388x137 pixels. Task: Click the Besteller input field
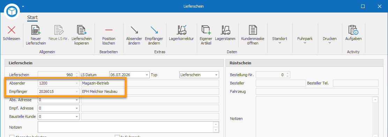[281, 83]
